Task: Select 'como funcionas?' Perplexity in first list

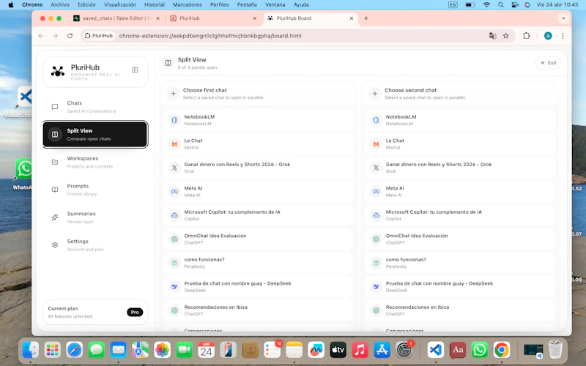Action: click(258, 263)
